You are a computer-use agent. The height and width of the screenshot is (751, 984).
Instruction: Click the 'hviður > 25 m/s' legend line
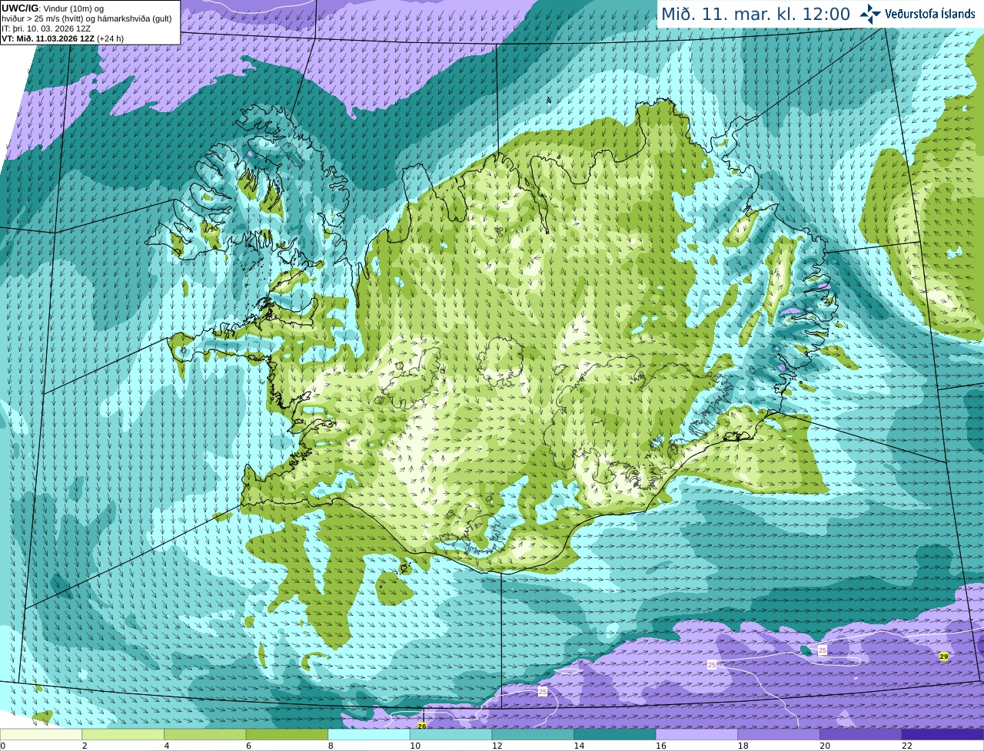pos(86,18)
